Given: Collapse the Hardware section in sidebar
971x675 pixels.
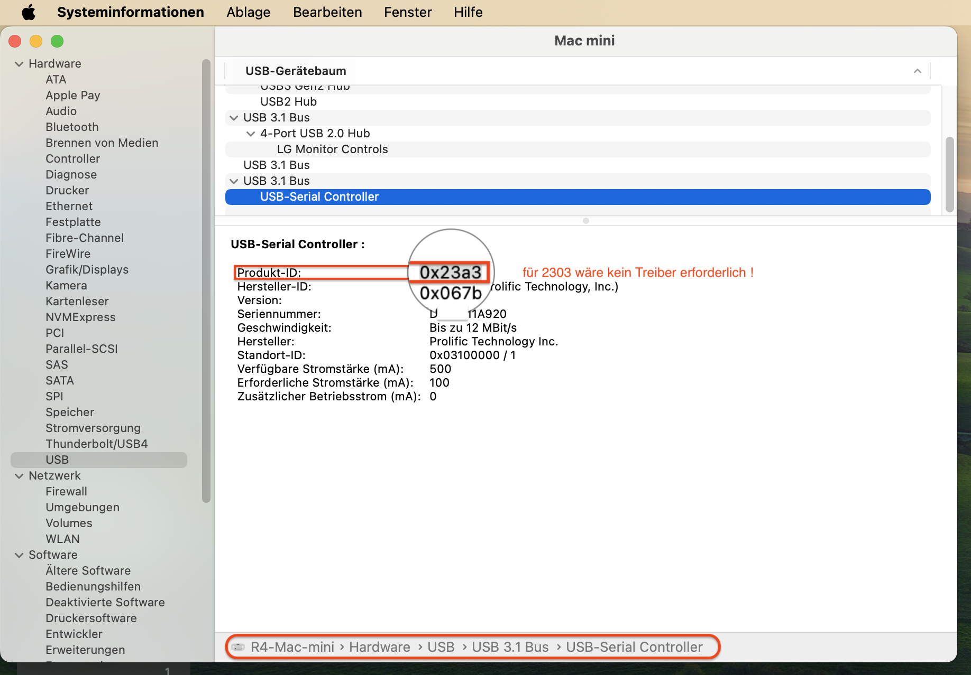Looking at the screenshot, I should [x=19, y=64].
